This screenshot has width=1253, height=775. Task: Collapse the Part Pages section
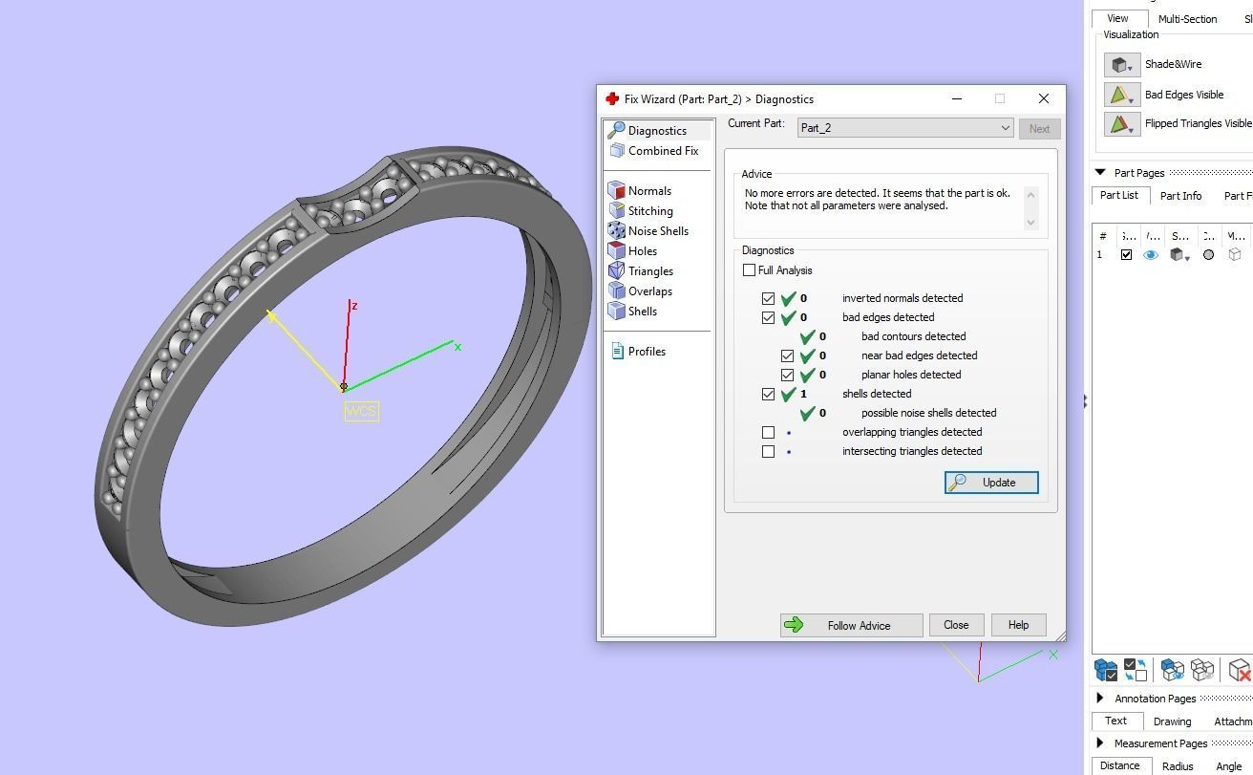point(1100,173)
